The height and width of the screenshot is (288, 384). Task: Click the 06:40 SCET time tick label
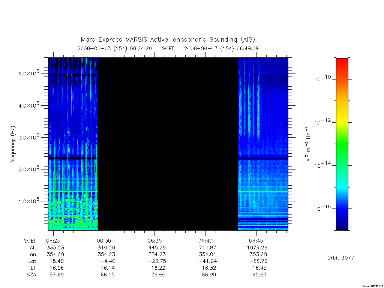pos(205,241)
